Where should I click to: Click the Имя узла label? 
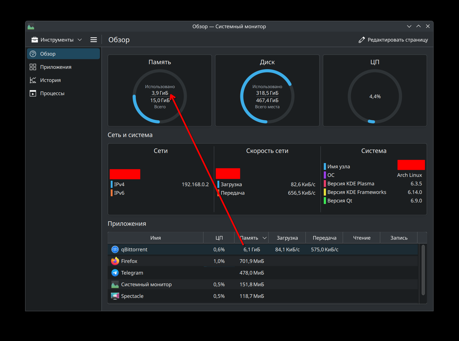coord(339,166)
